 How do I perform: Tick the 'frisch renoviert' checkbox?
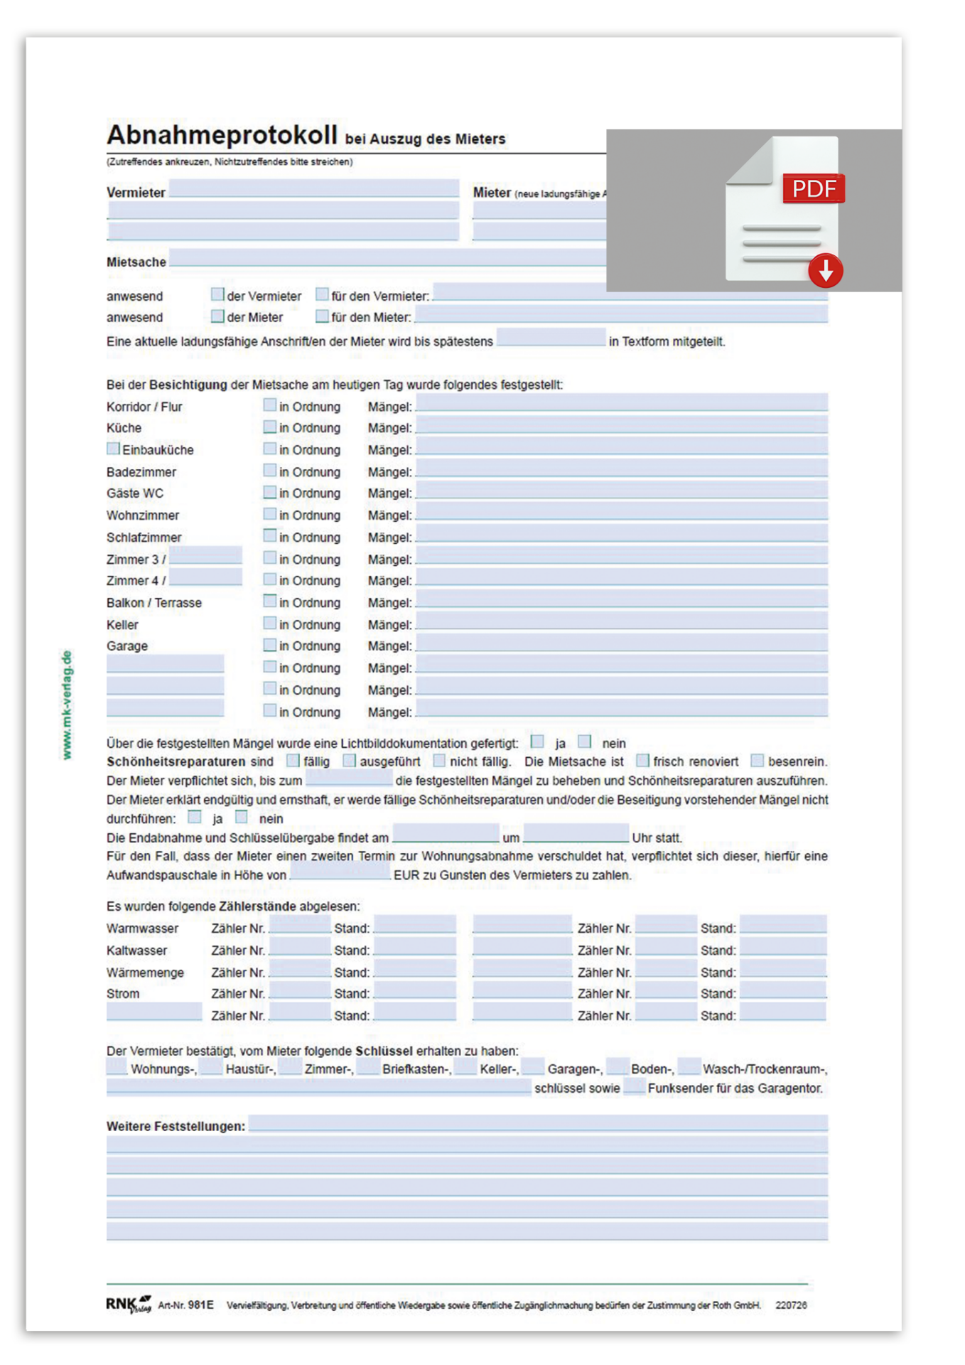click(x=642, y=761)
